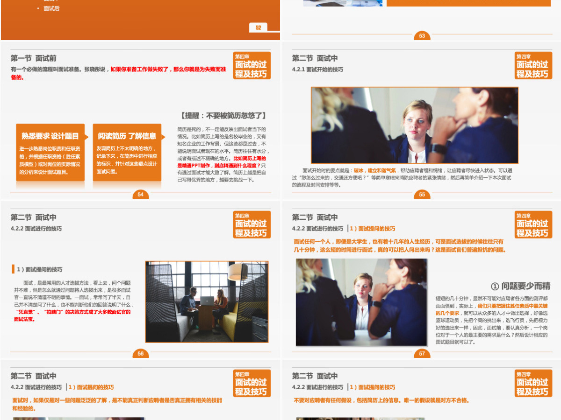This screenshot has width=561, height=420.
Task: Select the page number badge 53
Action: (423, 35)
